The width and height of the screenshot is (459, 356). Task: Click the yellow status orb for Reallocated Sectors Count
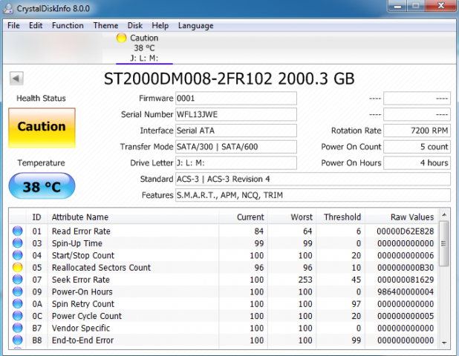pyautogui.click(x=18, y=268)
